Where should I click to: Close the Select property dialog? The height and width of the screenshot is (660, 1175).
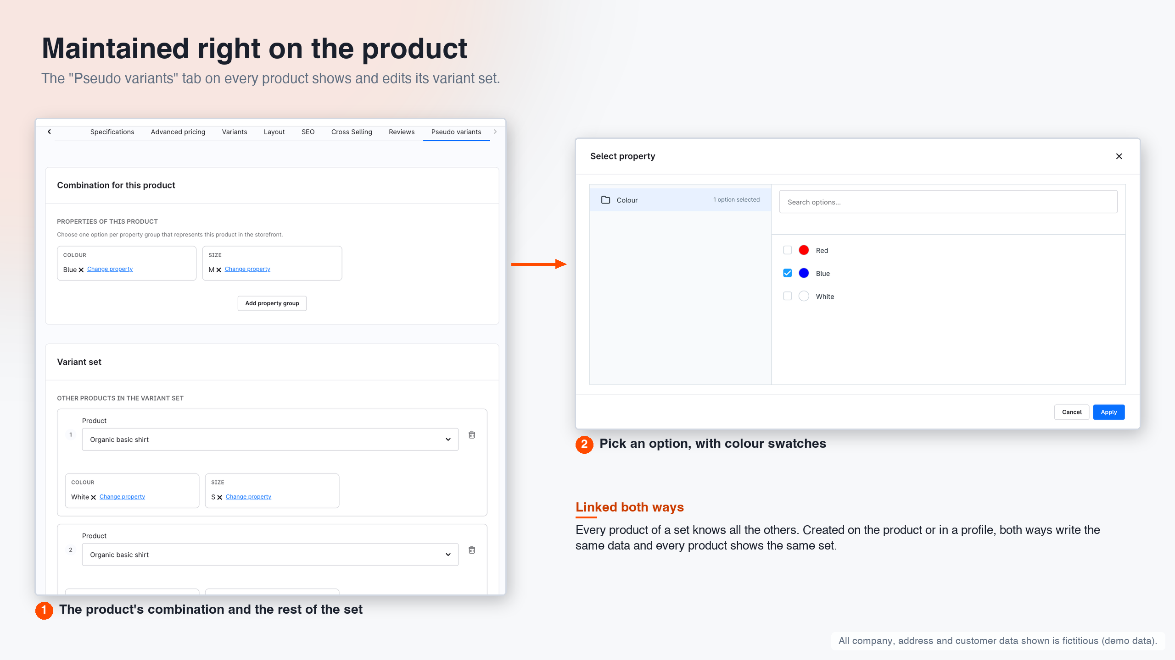[x=1119, y=156]
